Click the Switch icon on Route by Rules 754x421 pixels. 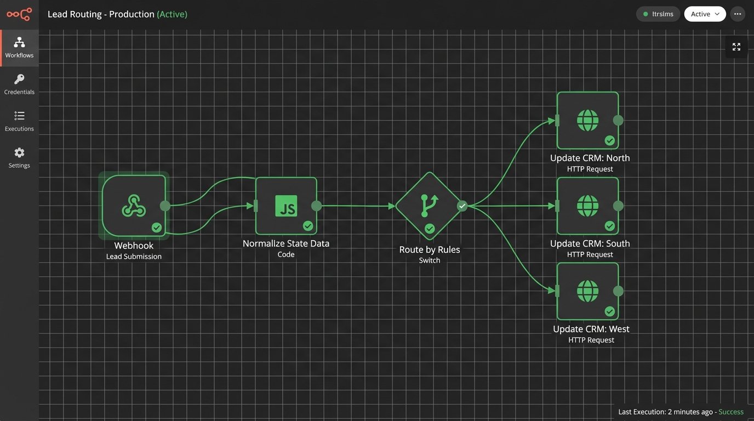coord(429,206)
